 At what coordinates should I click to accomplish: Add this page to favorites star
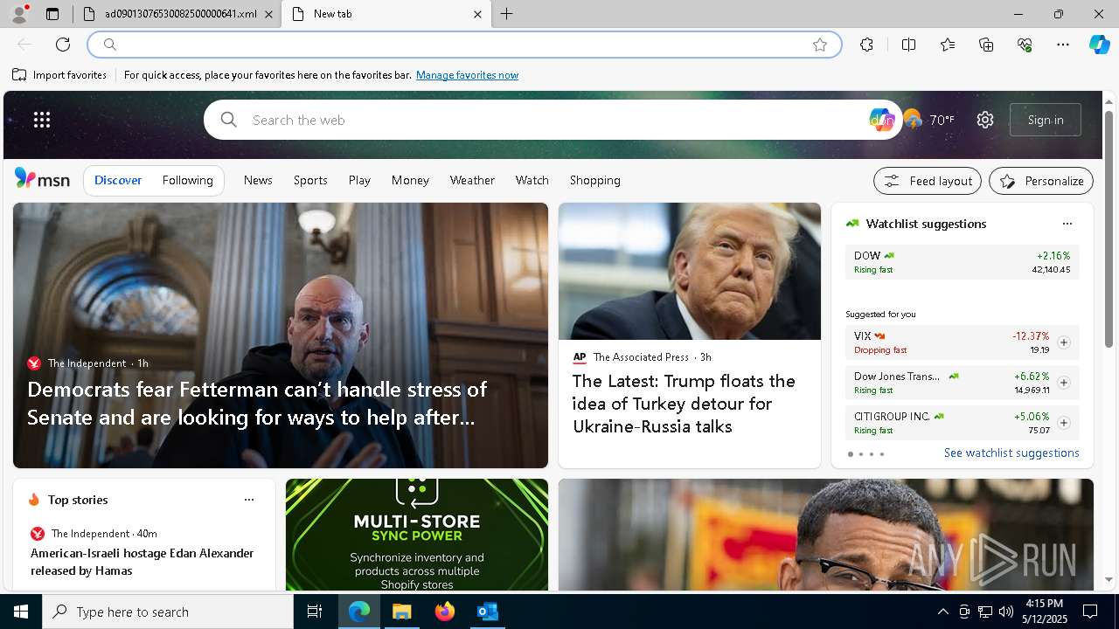tap(820, 45)
